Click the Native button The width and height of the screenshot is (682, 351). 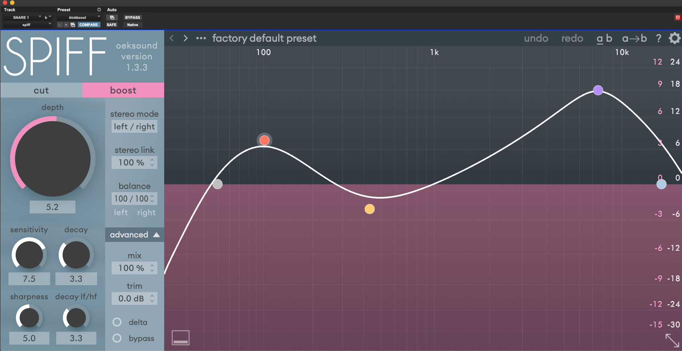[x=132, y=25]
